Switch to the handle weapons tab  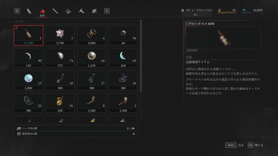68,11
